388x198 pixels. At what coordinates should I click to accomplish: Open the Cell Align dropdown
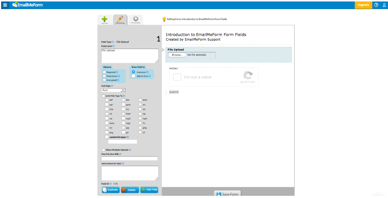coord(113,90)
